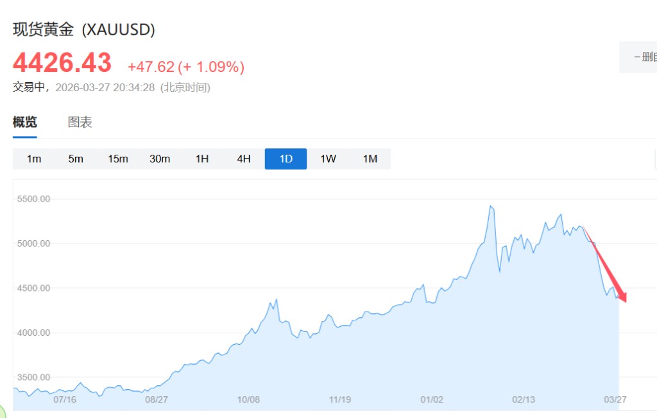Image resolution: width=657 pixels, height=418 pixels.
Task: Click the 03/27 date axis label
Action: 615,399
